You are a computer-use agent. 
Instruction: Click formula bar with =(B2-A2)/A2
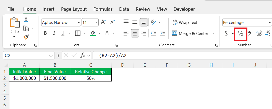click(182, 55)
